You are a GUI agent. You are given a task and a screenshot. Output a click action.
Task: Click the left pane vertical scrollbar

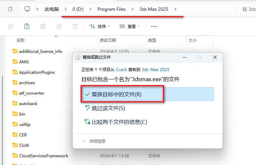2,120
